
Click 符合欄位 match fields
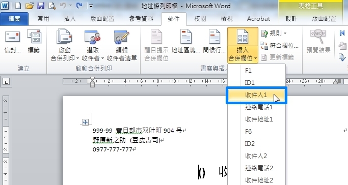coord(279,46)
